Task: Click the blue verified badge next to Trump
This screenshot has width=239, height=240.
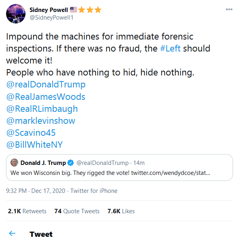Action: point(71,163)
